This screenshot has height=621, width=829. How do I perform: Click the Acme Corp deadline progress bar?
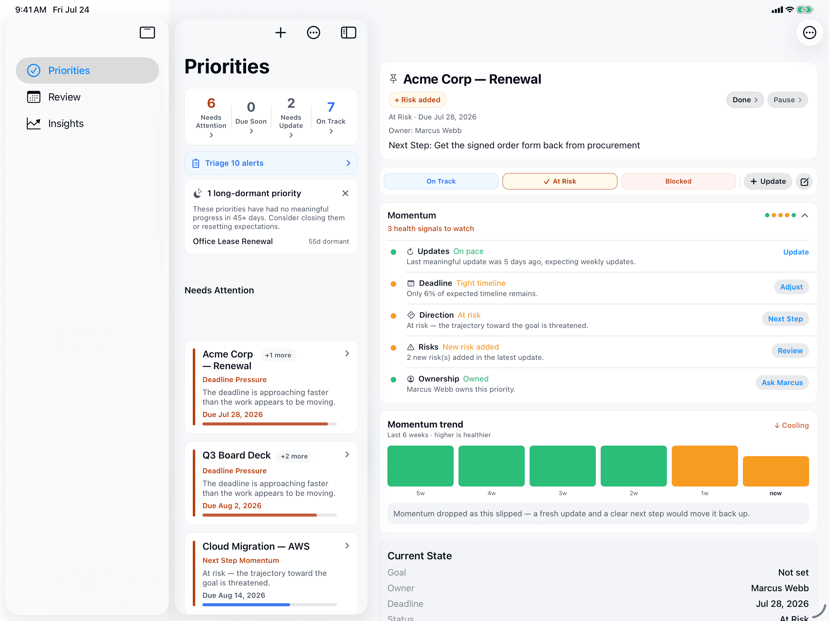(270, 424)
